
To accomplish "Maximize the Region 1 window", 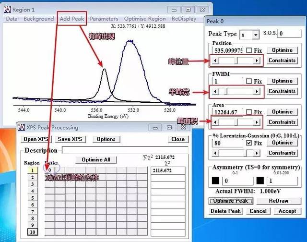I will pyautogui.click(x=188, y=10).
